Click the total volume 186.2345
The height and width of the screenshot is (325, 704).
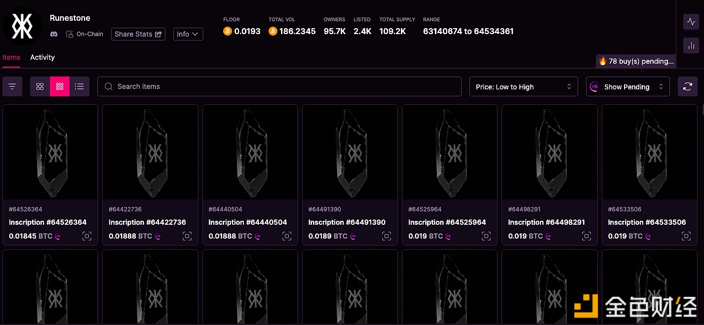(x=298, y=31)
